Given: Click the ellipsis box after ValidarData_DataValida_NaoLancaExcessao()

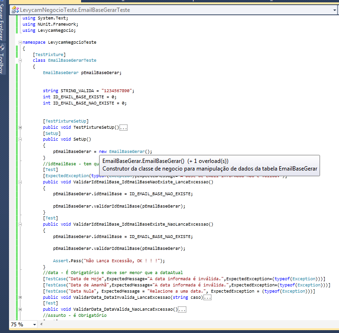Looking at the screenshot, I should (182, 309).
